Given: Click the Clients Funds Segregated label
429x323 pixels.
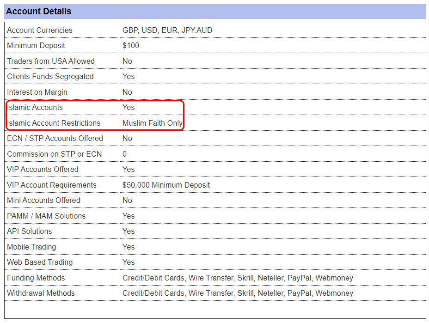Looking at the screenshot, I should click(x=50, y=77).
